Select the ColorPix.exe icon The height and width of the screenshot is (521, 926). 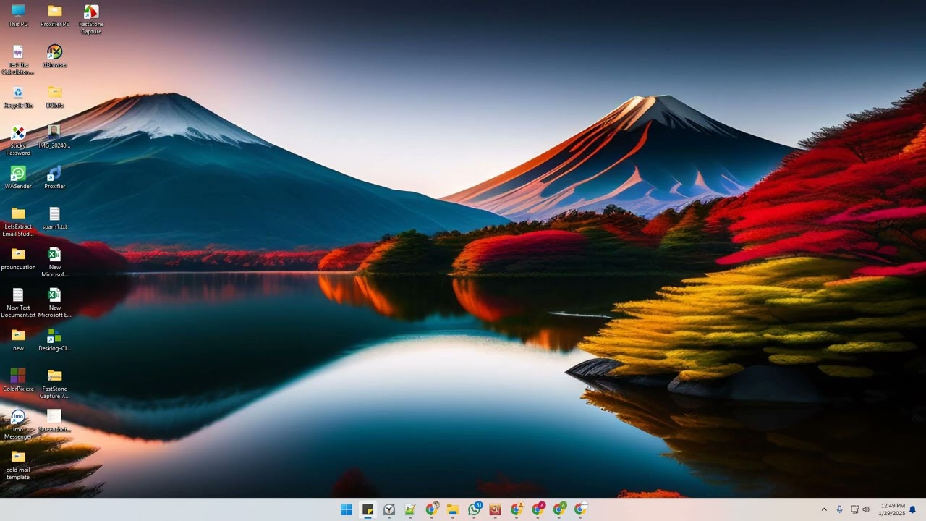click(x=18, y=380)
